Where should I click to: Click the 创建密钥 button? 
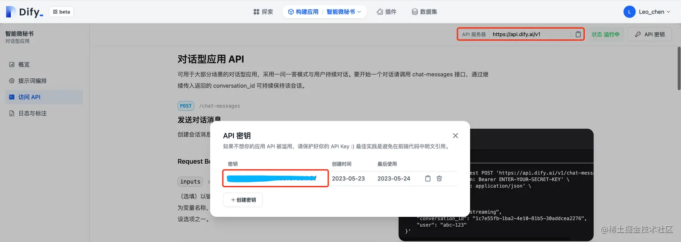click(x=243, y=200)
